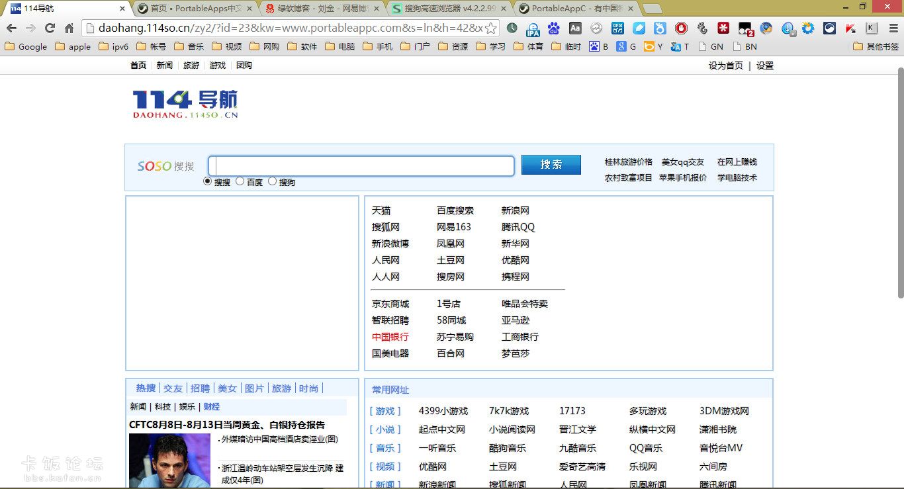This screenshot has height=489, width=904.
Task: Open the [ 游戏 ] category link
Action: [x=385, y=411]
